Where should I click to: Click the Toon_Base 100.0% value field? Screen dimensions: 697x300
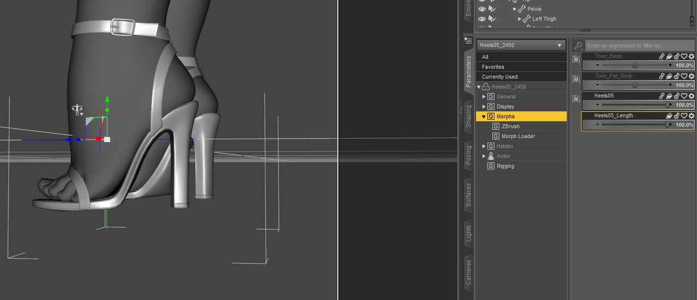pos(684,65)
